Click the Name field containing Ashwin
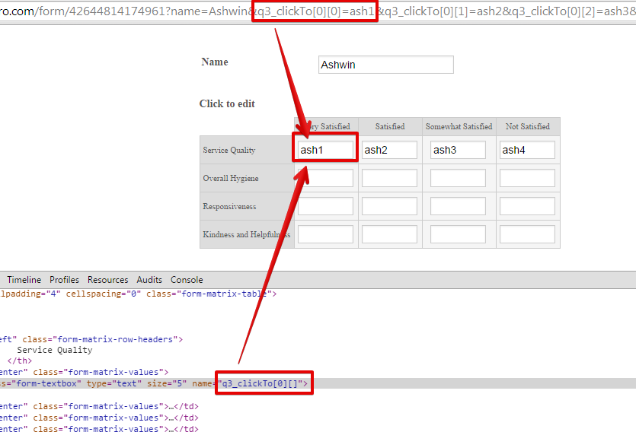Viewport: 636px width, 432px height. pyautogui.click(x=385, y=65)
